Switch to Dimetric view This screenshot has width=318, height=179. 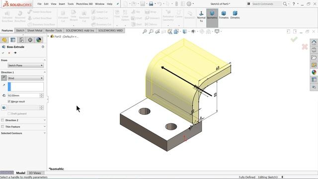[235, 15]
